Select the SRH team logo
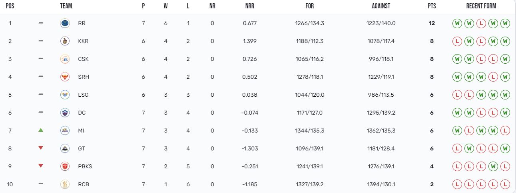The width and height of the screenshot is (516, 193). [64, 77]
